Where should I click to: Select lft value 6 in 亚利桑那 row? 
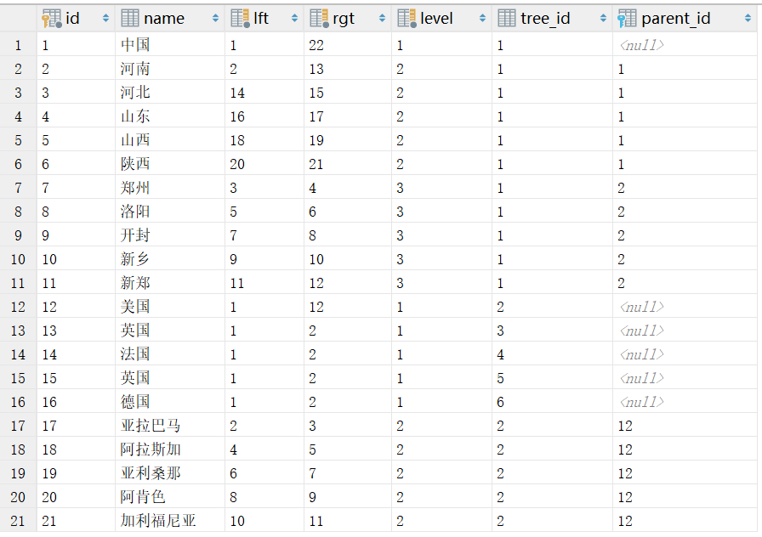[264, 473]
